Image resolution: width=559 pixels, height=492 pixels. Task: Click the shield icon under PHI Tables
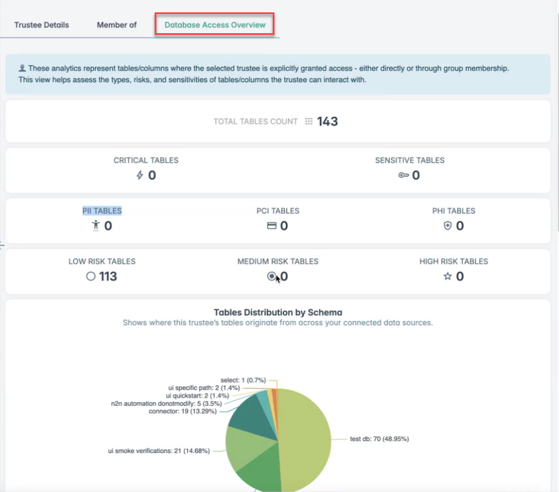pos(448,226)
